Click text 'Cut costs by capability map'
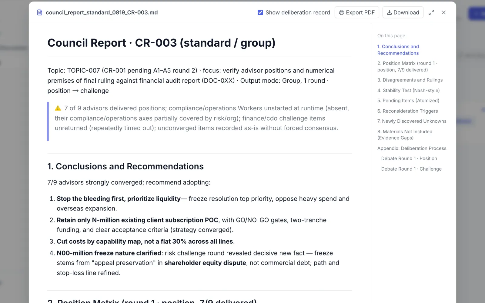Screen dimensions: 485x303 pos(99,241)
